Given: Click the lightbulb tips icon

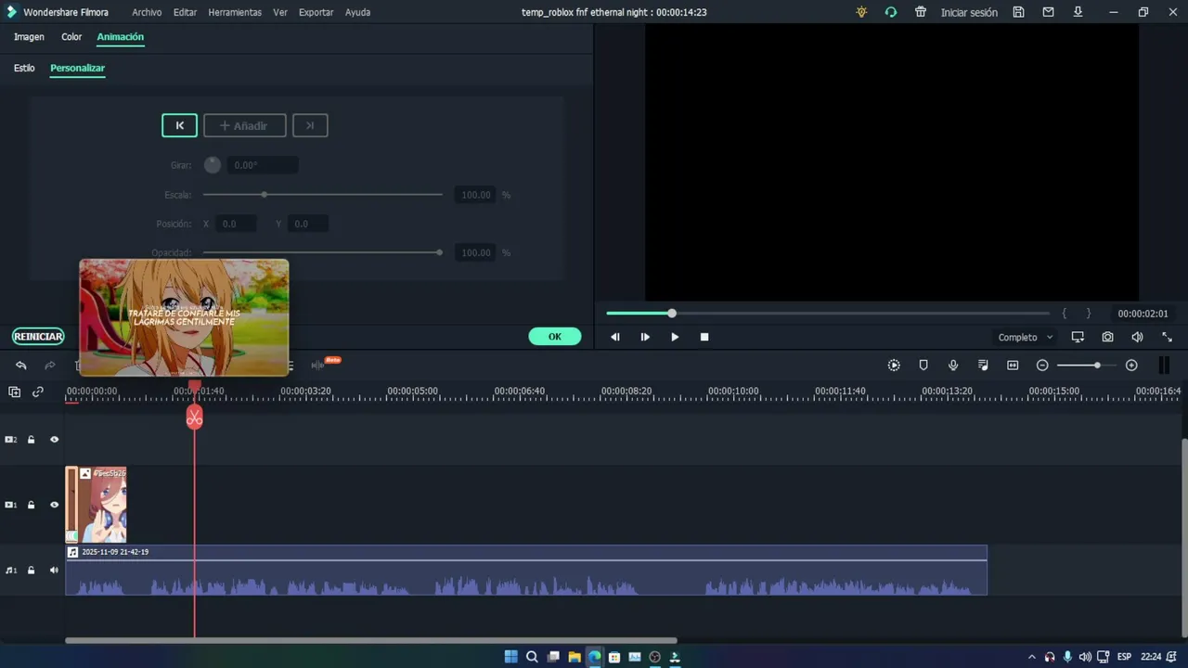Looking at the screenshot, I should tap(861, 12).
